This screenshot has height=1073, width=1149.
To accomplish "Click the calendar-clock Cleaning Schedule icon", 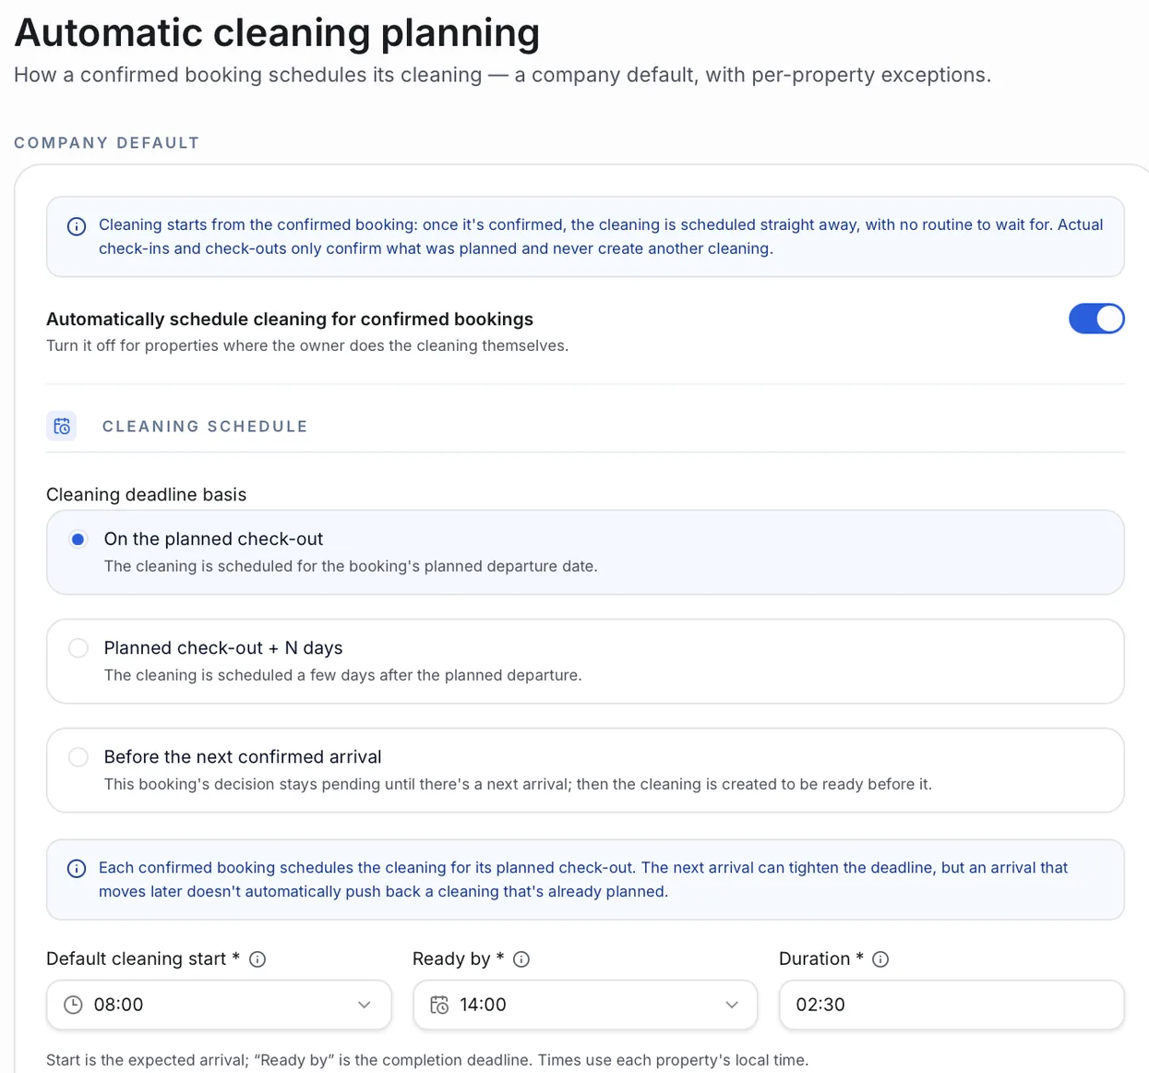I will tap(62, 427).
